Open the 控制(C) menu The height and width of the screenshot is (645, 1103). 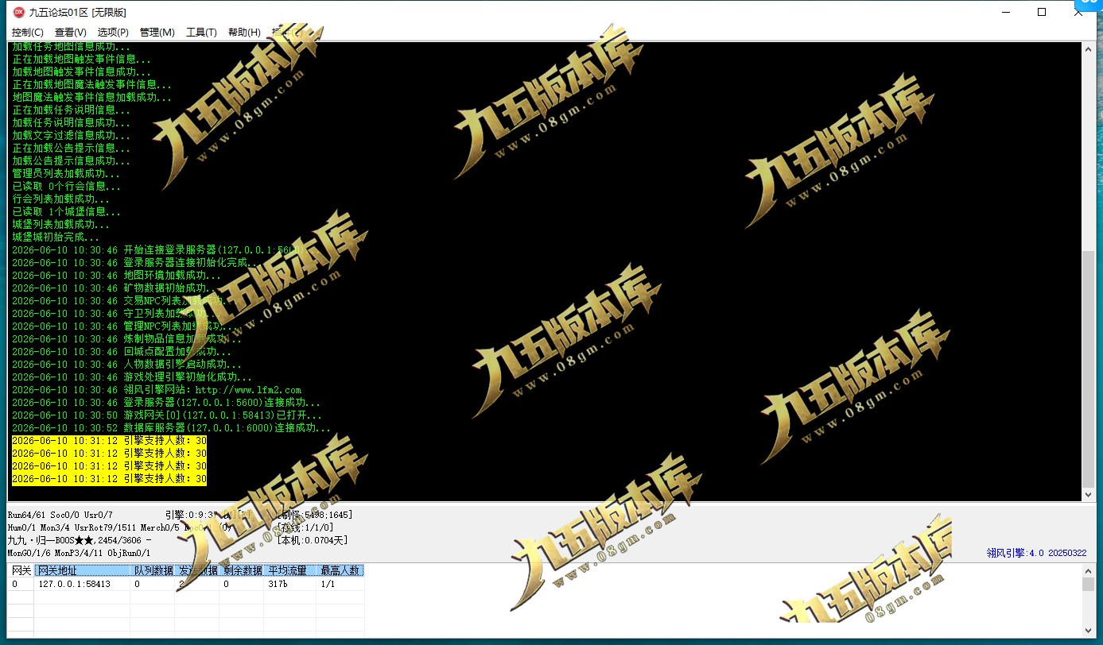point(28,33)
